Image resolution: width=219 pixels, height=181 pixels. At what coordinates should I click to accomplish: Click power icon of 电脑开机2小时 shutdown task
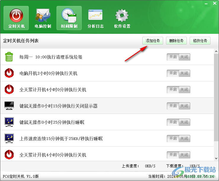coord(9,73)
